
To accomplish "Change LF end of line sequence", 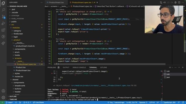I will [x=158, y=103].
